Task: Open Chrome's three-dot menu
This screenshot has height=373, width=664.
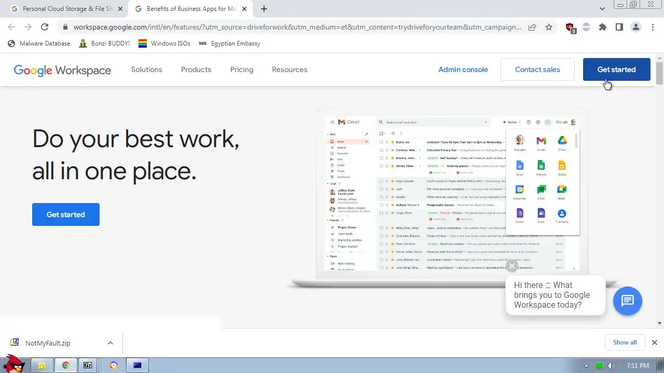Action: tap(652, 27)
